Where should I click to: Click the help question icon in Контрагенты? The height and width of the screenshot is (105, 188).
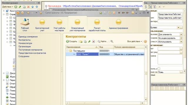[145, 41]
